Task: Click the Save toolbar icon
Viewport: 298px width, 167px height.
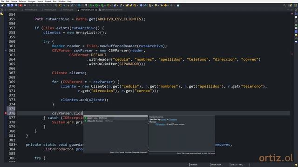Action: [x=8, y=5]
